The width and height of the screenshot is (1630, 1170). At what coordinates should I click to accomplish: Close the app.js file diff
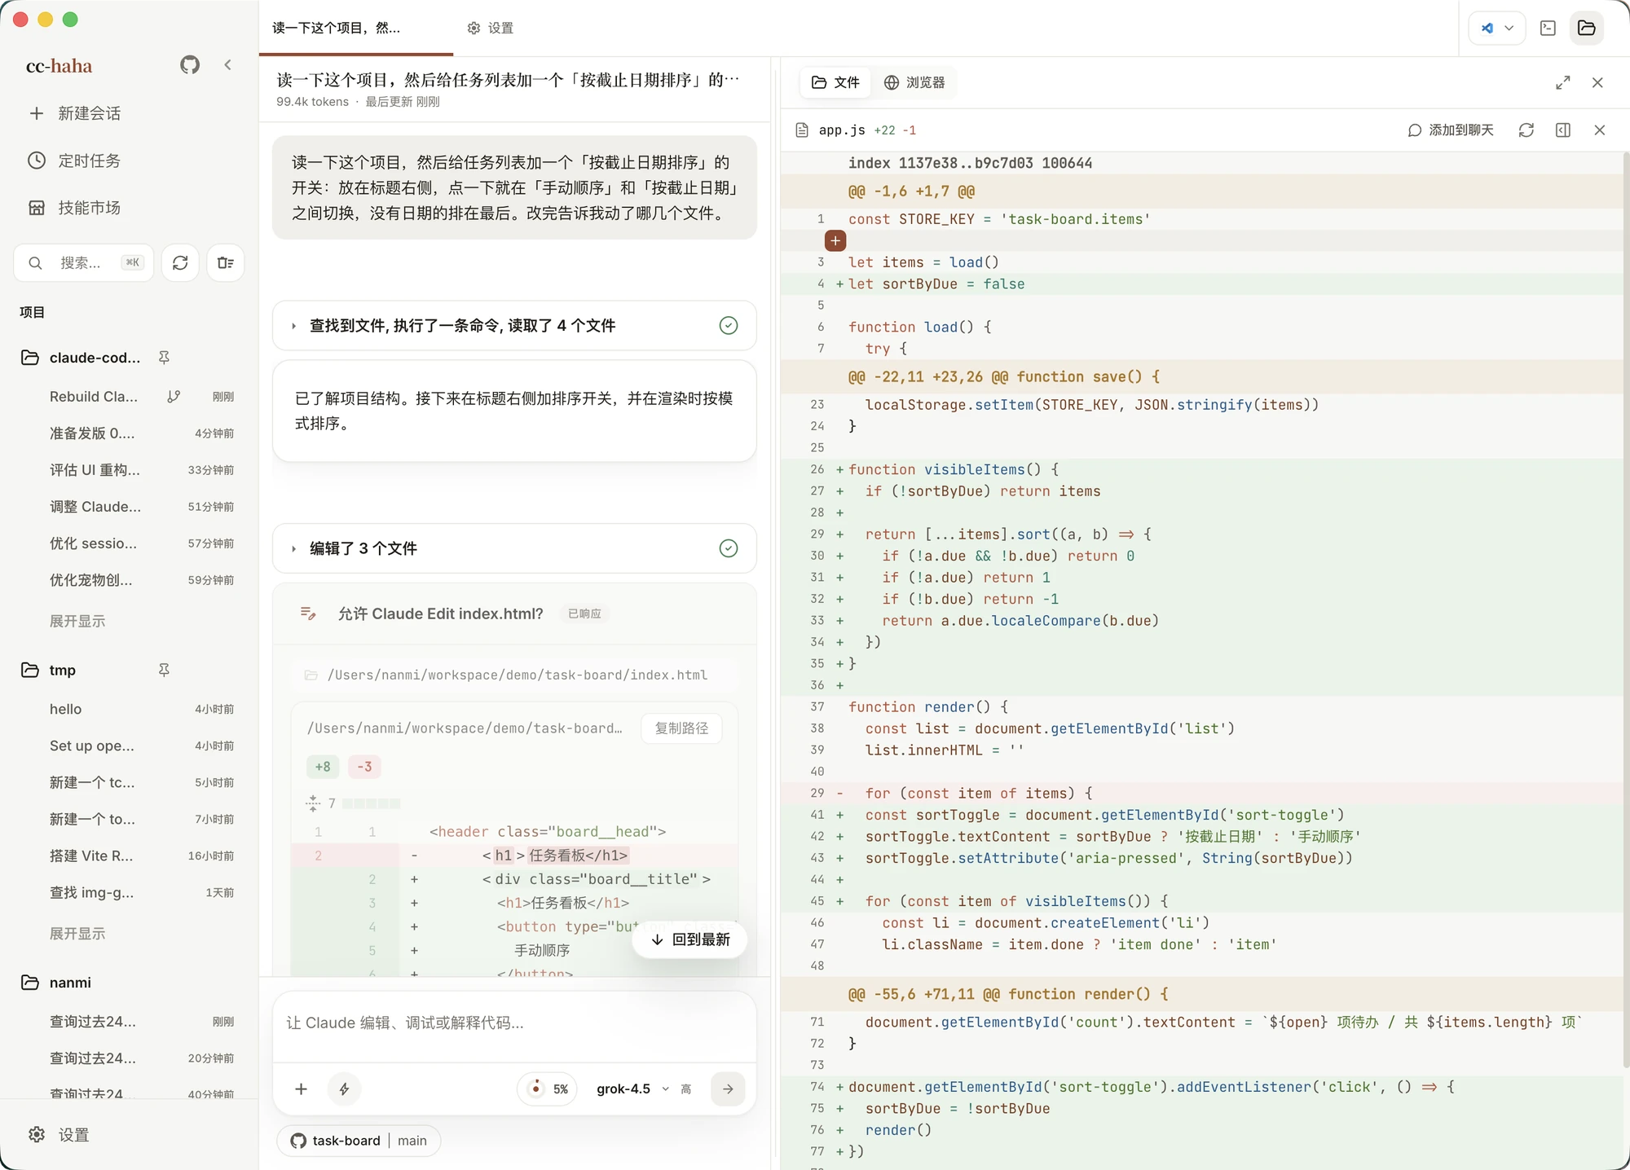tap(1600, 130)
